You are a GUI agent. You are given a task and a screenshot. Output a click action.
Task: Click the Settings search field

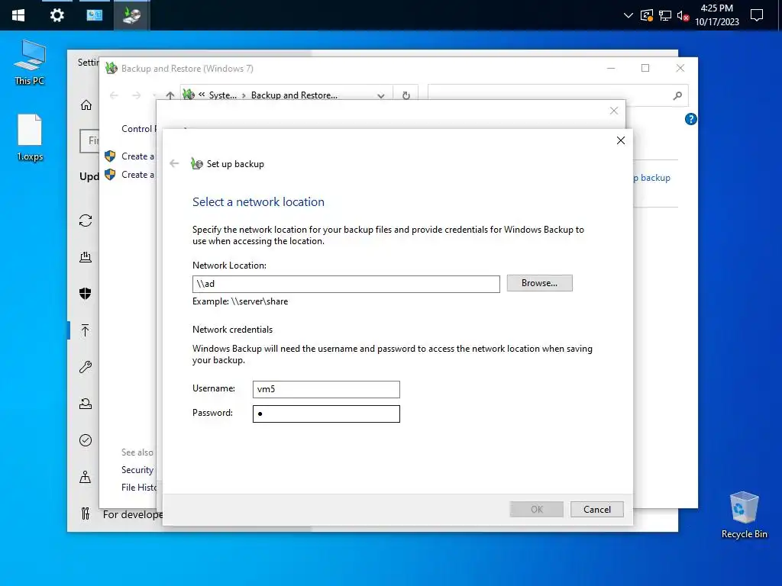tap(90, 141)
